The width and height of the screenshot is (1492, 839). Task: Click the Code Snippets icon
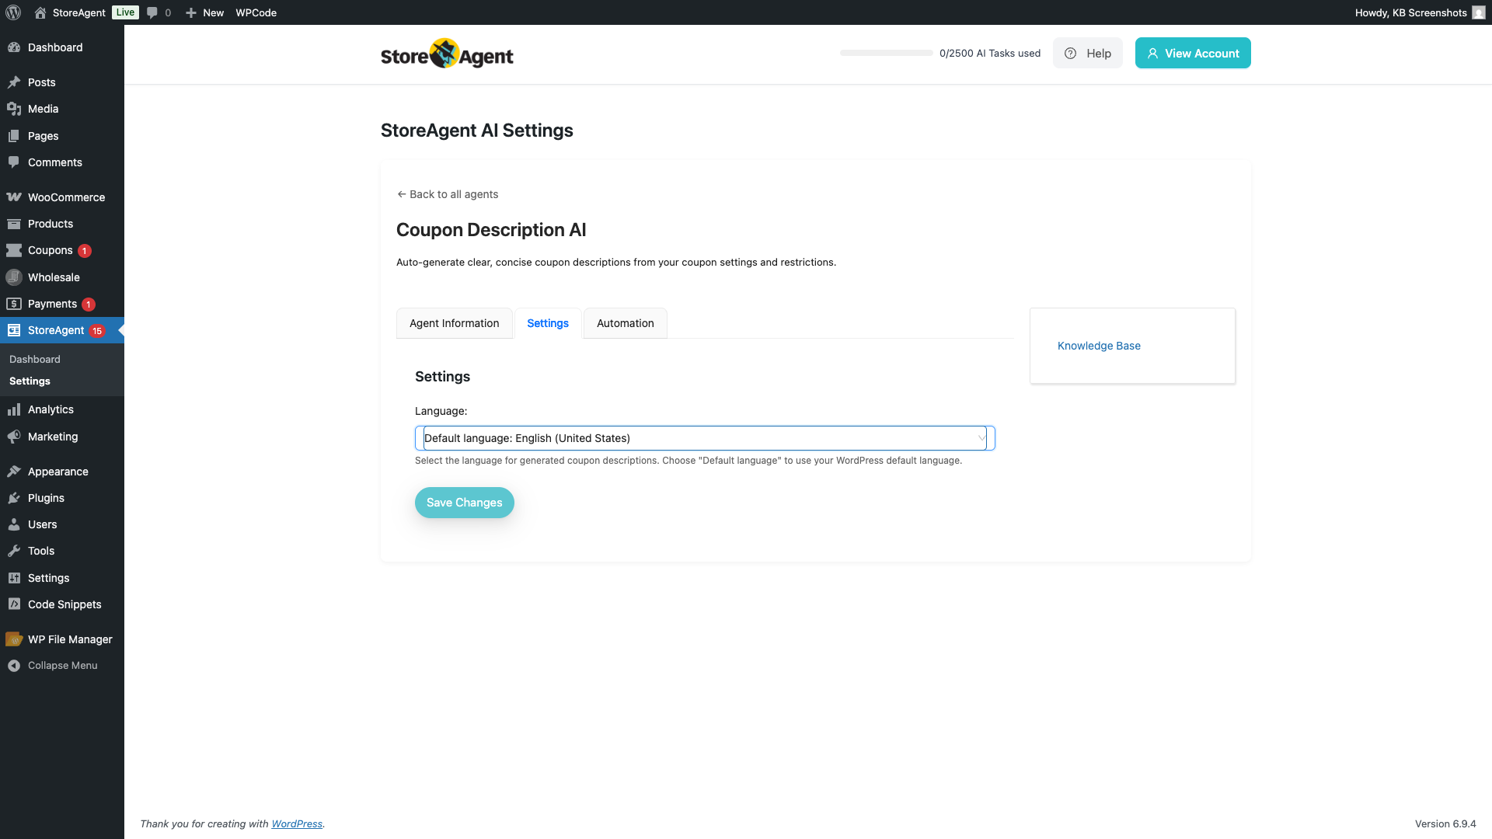point(14,604)
